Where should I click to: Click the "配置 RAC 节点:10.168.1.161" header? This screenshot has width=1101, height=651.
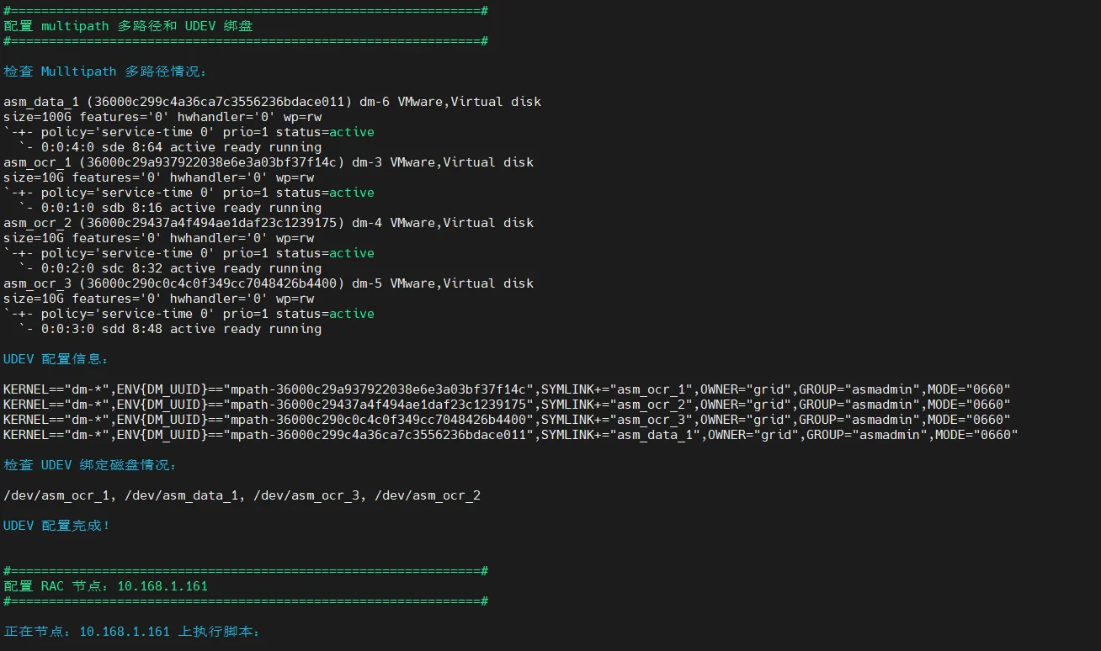click(x=105, y=586)
